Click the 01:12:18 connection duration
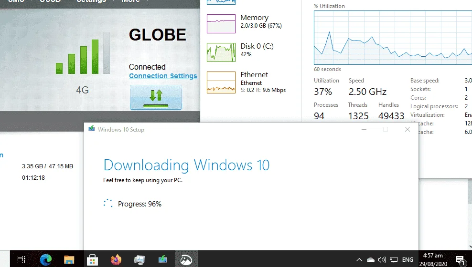Viewport: 472px width, 267px height. point(33,178)
